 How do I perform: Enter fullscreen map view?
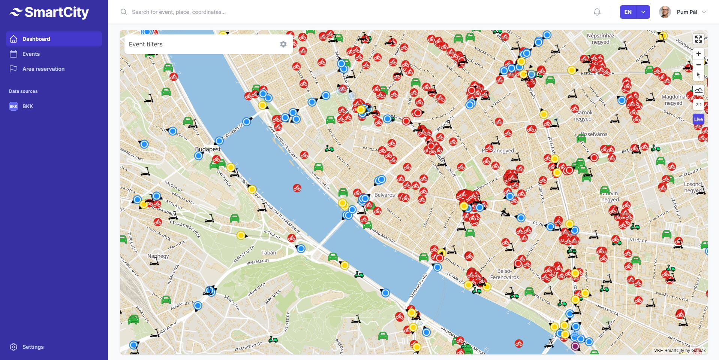pos(698,39)
